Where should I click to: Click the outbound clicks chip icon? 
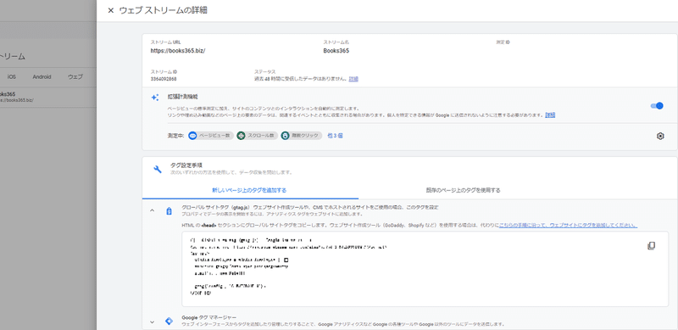tap(285, 136)
